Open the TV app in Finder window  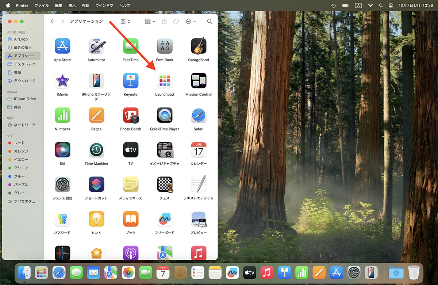131,150
